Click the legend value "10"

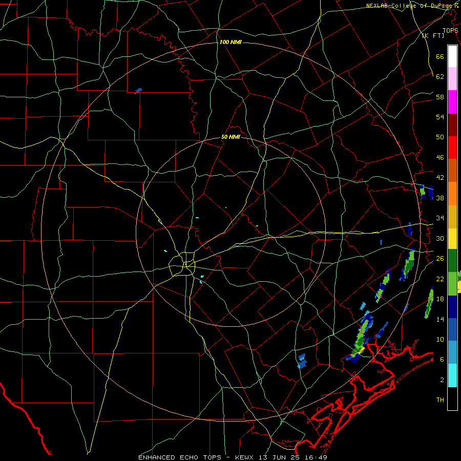pyautogui.click(x=440, y=339)
